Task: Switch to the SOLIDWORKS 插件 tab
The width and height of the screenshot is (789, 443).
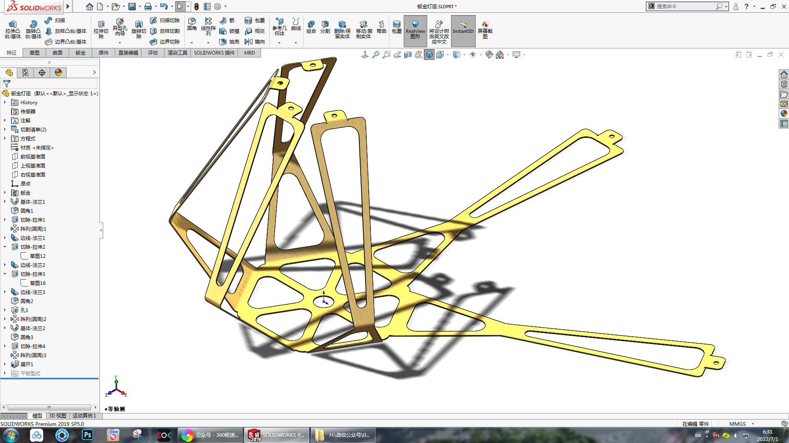Action: tap(214, 53)
